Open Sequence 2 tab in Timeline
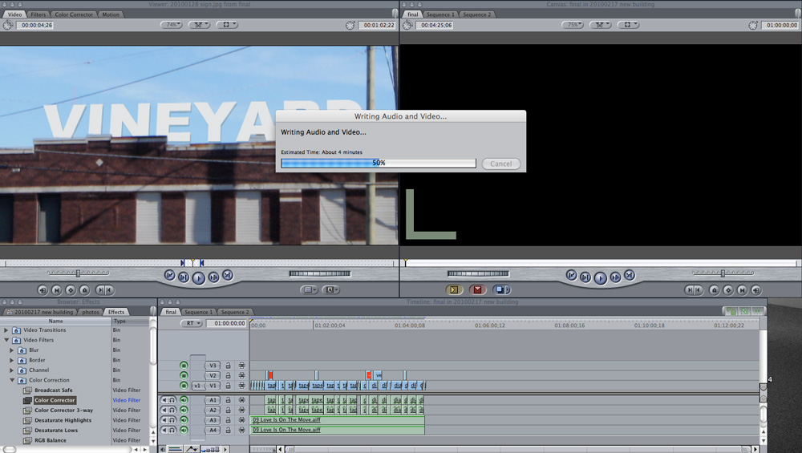 (235, 312)
